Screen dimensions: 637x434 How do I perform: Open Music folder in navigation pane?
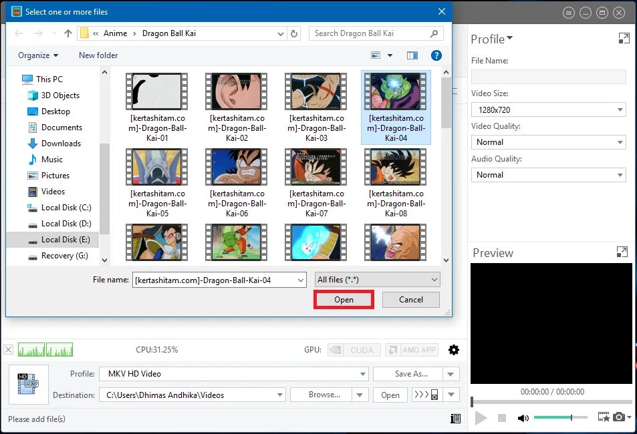45,160
